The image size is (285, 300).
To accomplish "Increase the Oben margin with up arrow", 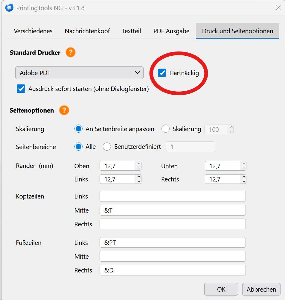I will click(x=138, y=164).
